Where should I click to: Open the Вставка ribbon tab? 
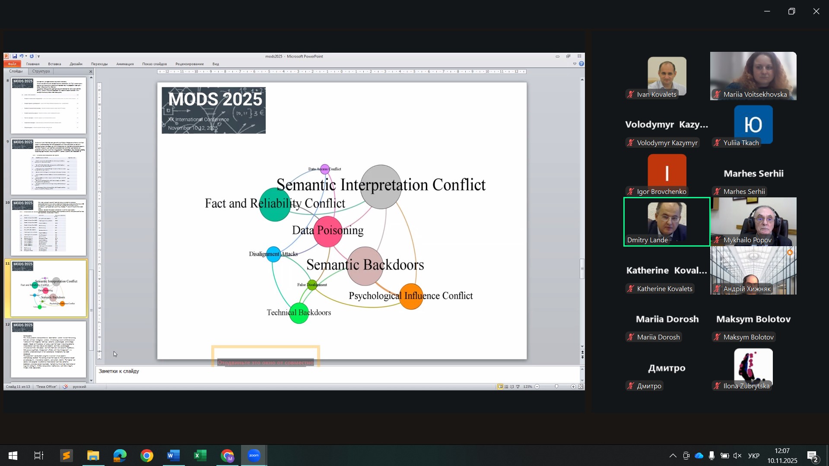(54, 64)
